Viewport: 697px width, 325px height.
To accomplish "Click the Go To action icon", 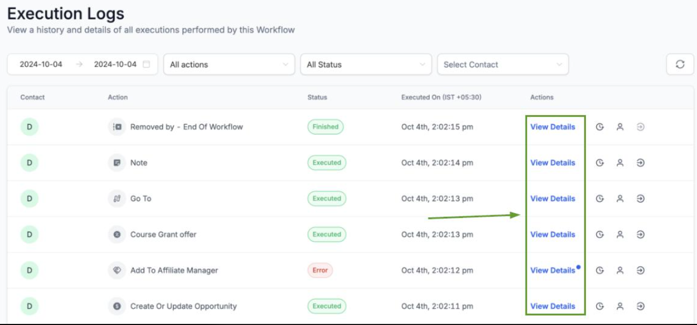I will coord(116,199).
